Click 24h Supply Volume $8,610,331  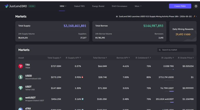point(23,38)
